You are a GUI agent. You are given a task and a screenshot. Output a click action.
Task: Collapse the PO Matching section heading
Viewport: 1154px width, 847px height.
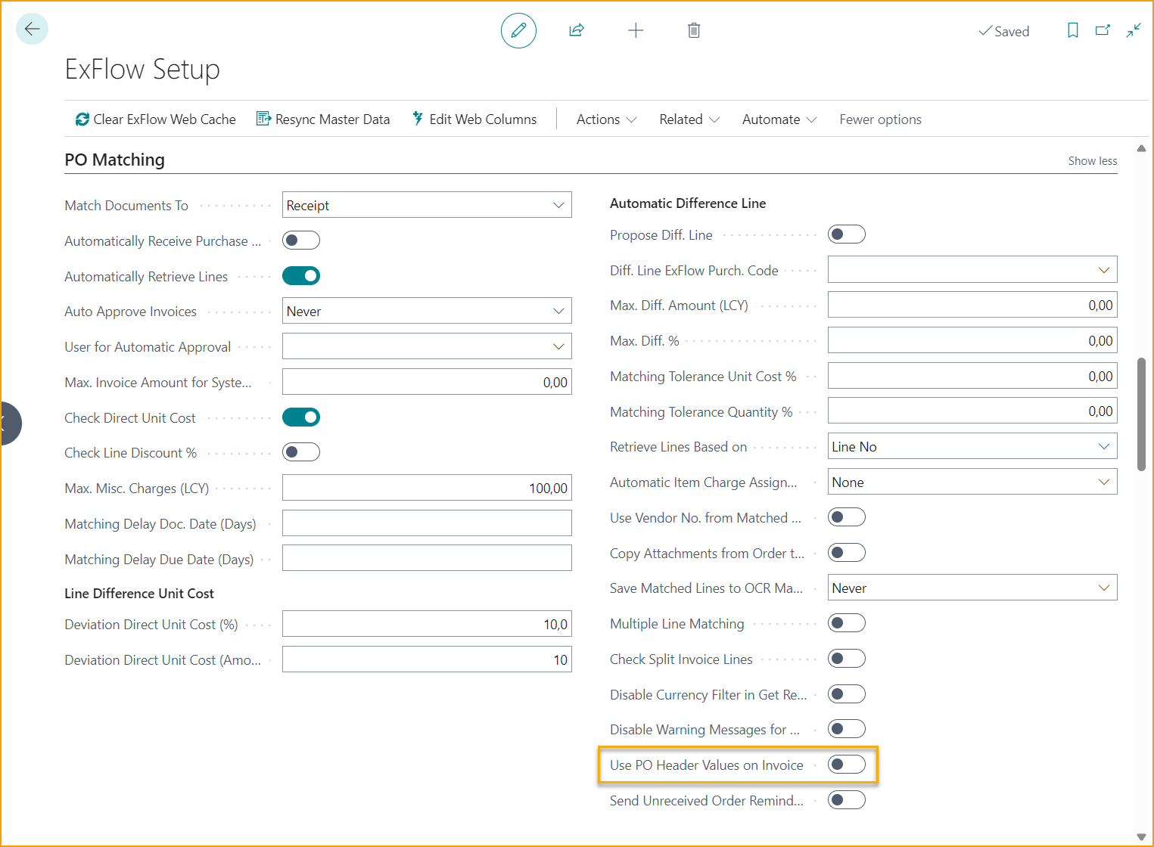tap(114, 160)
